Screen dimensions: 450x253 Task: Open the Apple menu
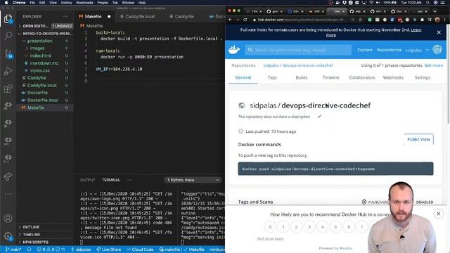click(x=6, y=3)
